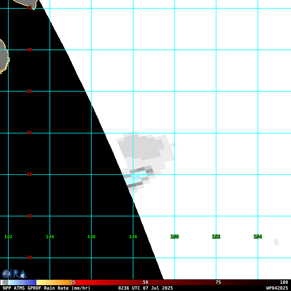Screen dimensions: 291x291
Task: Click the 100 label on the colorbar
Action: pos(284,282)
